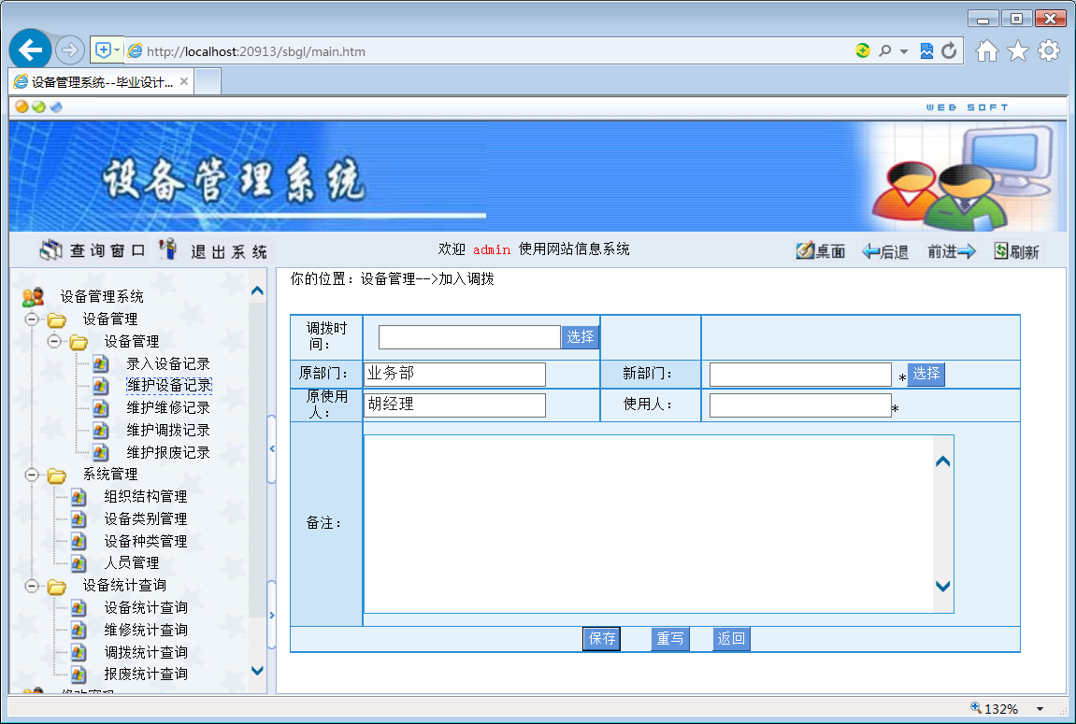
Task: Collapse the 系统管理 tree node
Action: [x=32, y=474]
